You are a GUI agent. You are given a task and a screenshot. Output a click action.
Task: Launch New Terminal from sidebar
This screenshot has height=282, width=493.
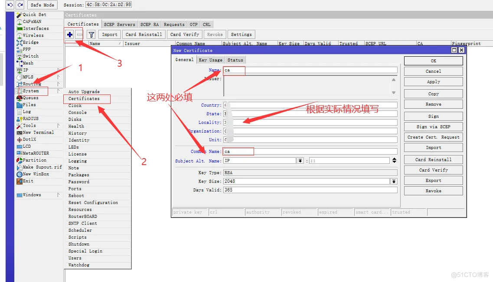[38, 133]
